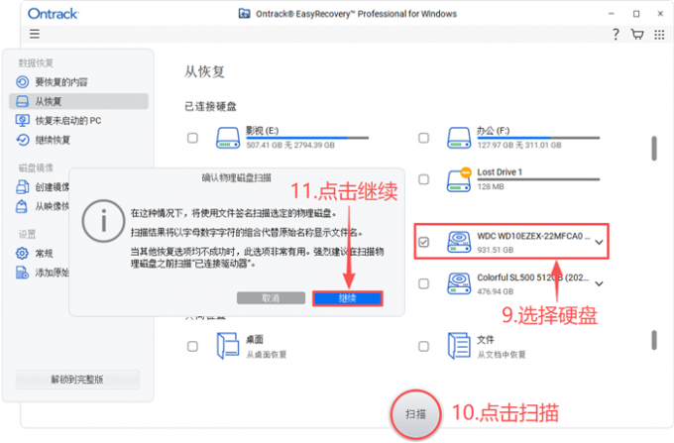
Task: Select 恢复未启动的 PC in sidebar
Action: coord(78,120)
